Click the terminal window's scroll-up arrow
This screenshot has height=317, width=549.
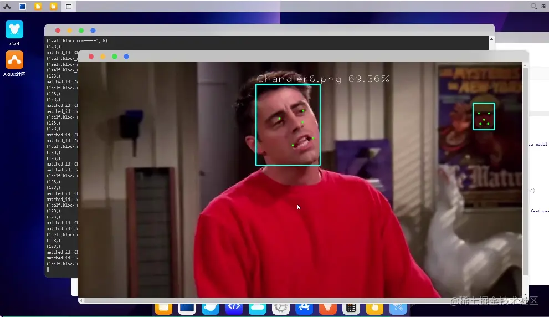[x=491, y=39]
